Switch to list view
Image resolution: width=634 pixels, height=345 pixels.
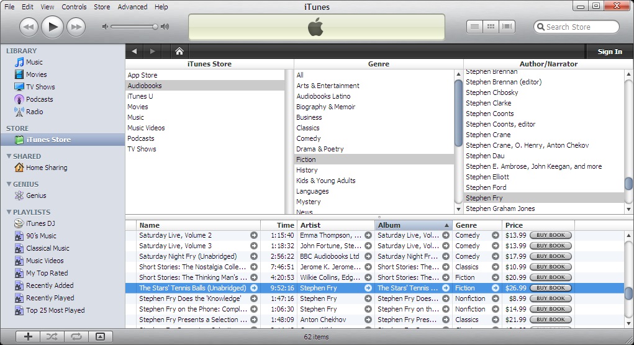point(474,27)
